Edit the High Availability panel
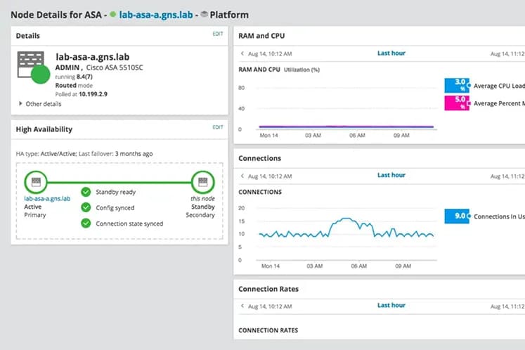This screenshot has height=350, width=525. point(218,127)
